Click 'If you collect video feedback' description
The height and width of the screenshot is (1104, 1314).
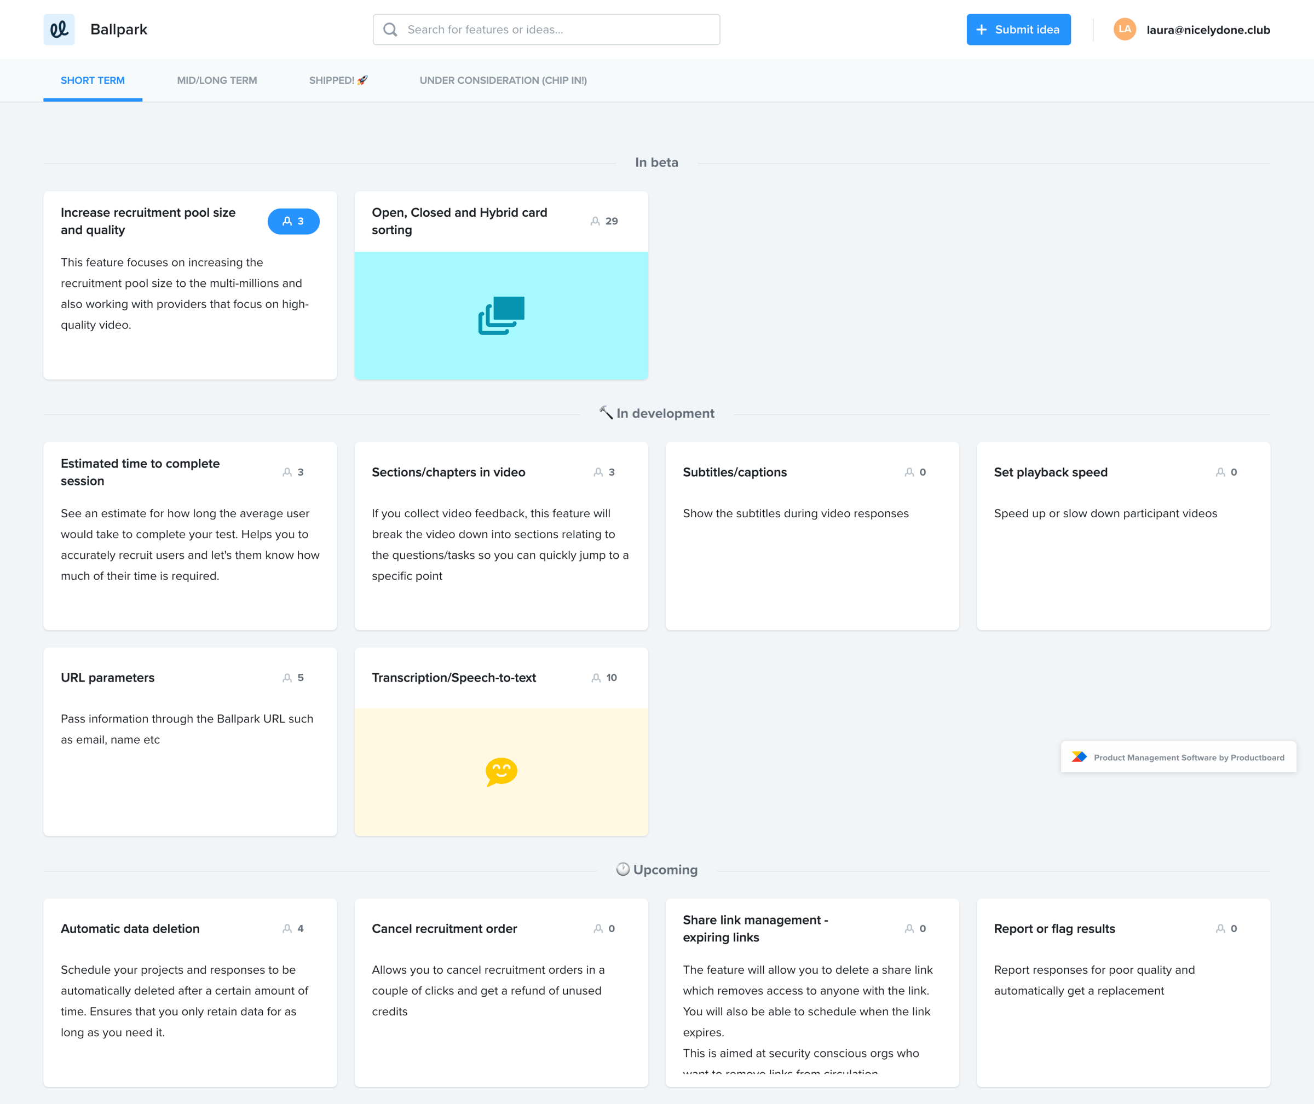499,545
